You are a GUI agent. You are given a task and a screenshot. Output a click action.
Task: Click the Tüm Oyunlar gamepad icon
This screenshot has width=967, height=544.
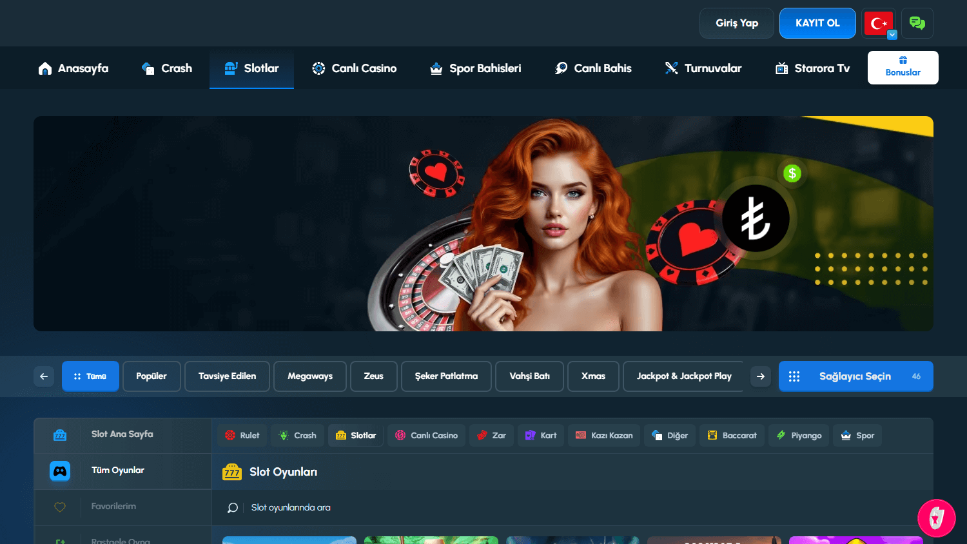(59, 471)
